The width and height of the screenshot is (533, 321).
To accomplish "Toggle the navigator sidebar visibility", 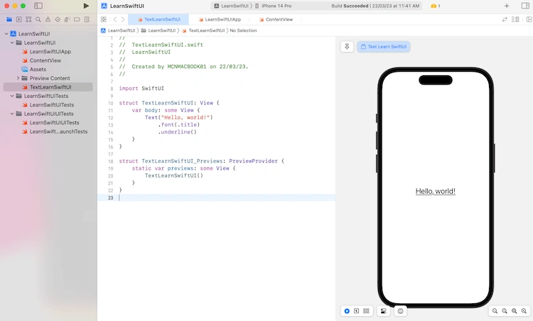I will click(x=38, y=6).
